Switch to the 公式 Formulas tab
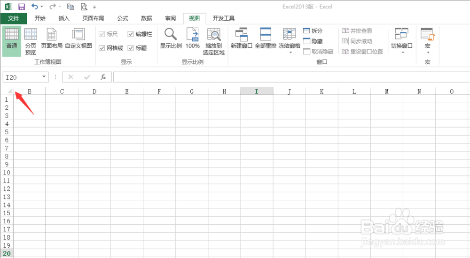This screenshot has height=258, width=470. coord(123,18)
